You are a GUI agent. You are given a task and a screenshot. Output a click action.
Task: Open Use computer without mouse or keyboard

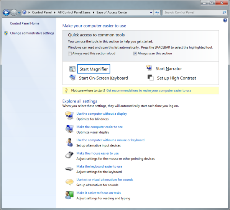tap(110, 140)
